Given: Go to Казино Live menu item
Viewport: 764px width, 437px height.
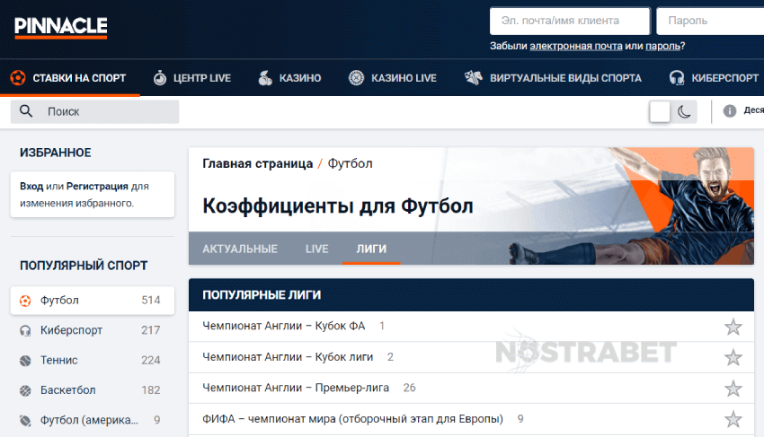Looking at the screenshot, I should 393,78.
